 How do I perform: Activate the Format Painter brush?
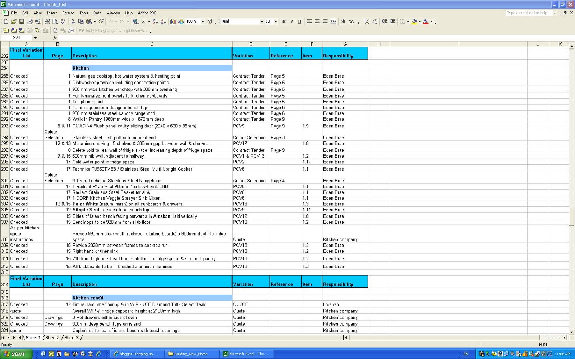point(101,22)
